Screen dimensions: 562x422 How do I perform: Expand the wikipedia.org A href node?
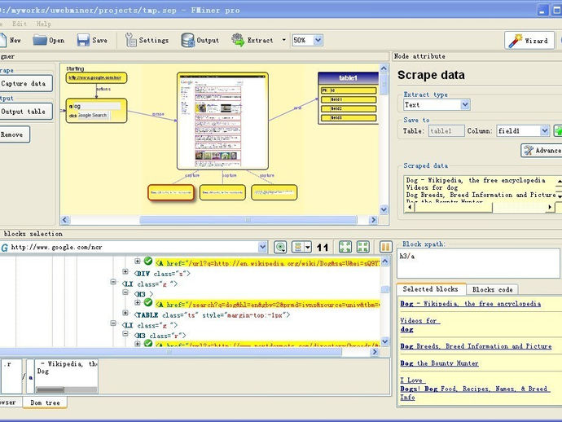point(138,261)
